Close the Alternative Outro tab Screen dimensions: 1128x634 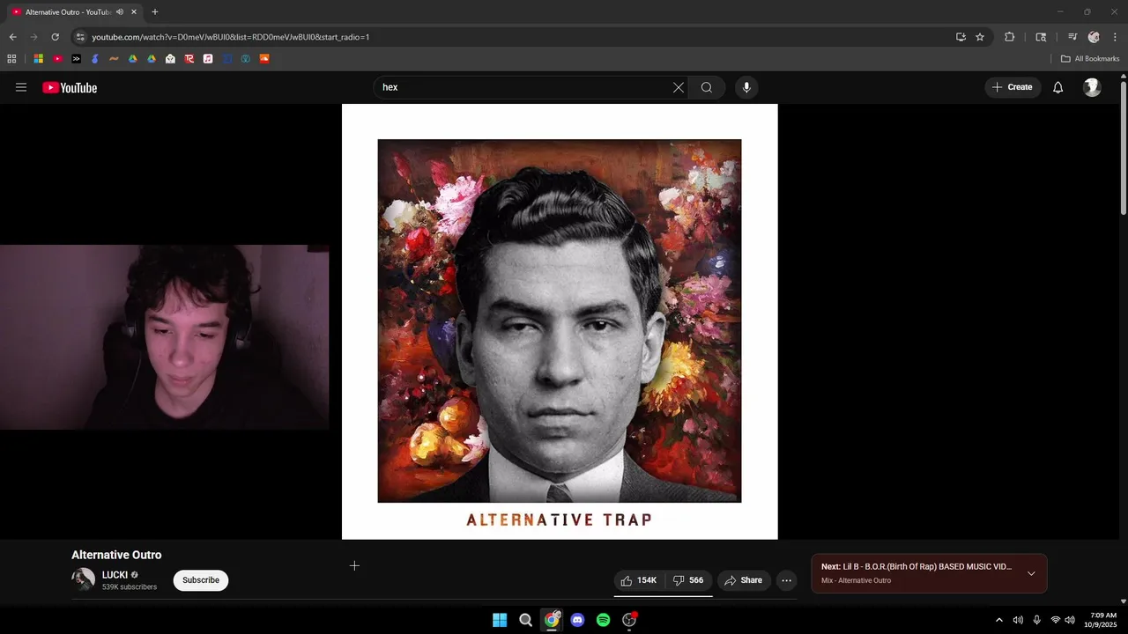pos(134,12)
